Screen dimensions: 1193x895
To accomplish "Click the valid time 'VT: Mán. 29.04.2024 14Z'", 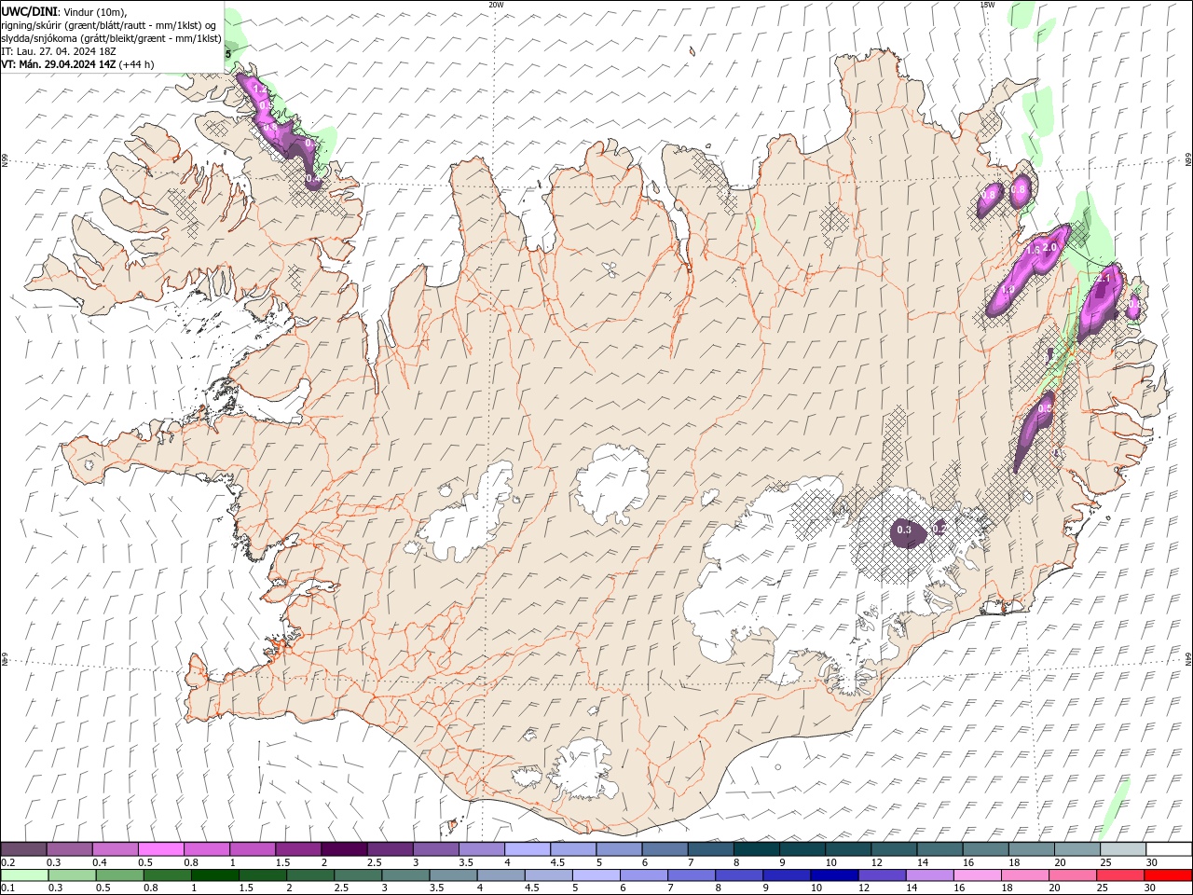I will tap(58, 64).
